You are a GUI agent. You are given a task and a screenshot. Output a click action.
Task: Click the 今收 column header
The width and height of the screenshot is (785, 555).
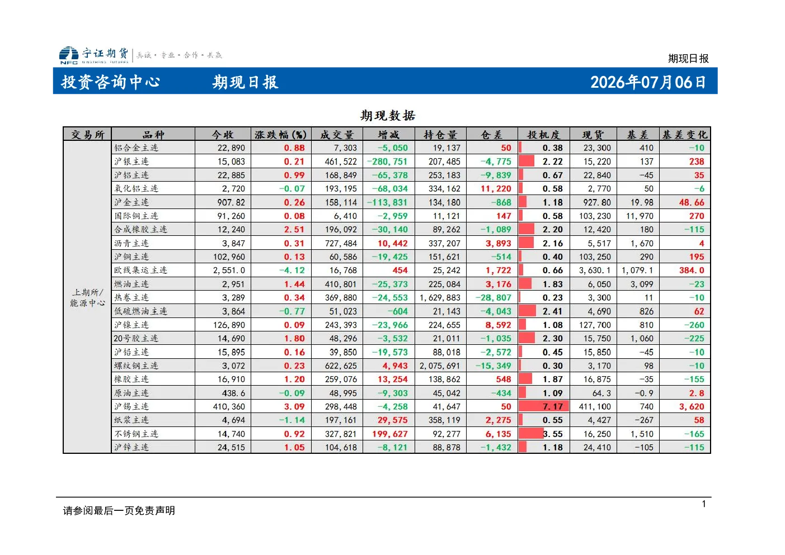(x=223, y=135)
